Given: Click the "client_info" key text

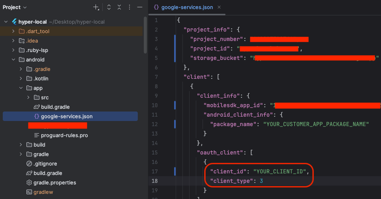Looking at the screenshot, I should [x=218, y=96].
